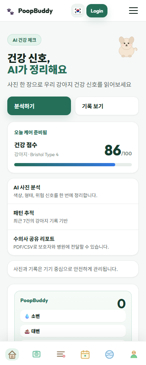Click the paw print logo icon
146x365 pixels.
11,11
